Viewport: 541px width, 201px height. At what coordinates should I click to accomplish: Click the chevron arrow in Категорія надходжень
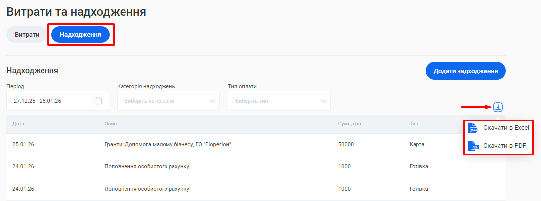213,101
